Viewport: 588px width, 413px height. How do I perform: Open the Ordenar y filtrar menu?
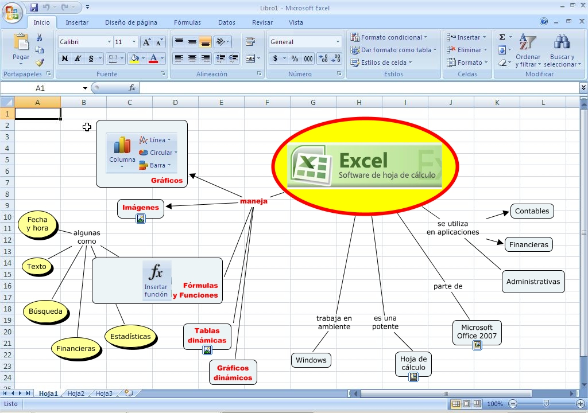pyautogui.click(x=528, y=50)
